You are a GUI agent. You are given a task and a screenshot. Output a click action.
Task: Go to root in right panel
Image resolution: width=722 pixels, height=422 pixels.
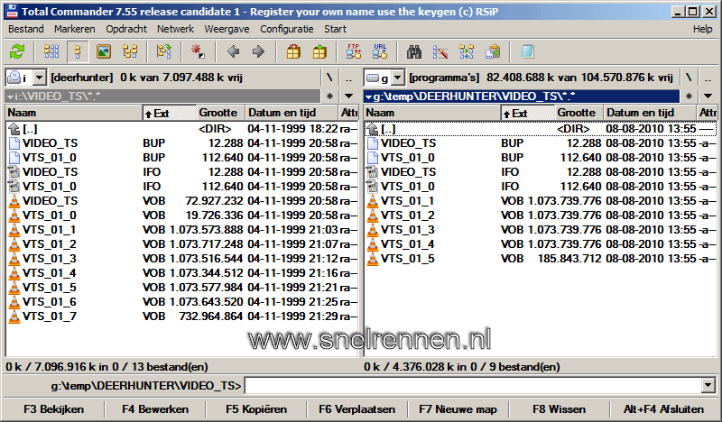(x=689, y=78)
